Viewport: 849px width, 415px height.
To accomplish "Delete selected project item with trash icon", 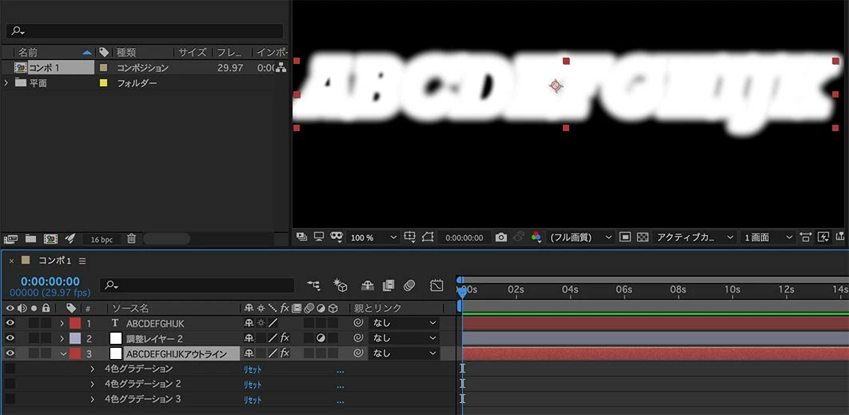I will (131, 238).
